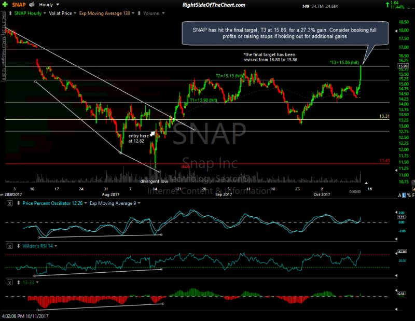Click the X to remove Price Percent Oscillator

(9, 203)
